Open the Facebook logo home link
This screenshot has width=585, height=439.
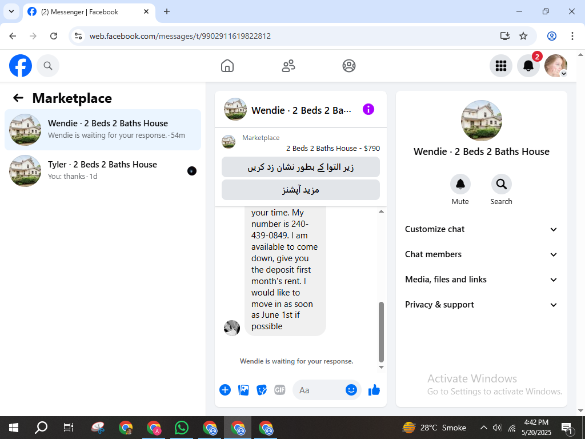click(21, 66)
